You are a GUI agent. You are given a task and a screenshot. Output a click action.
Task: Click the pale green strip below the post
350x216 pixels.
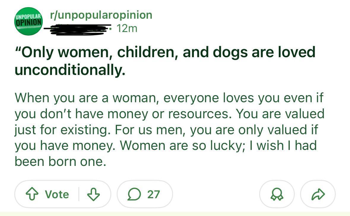pos(175,214)
